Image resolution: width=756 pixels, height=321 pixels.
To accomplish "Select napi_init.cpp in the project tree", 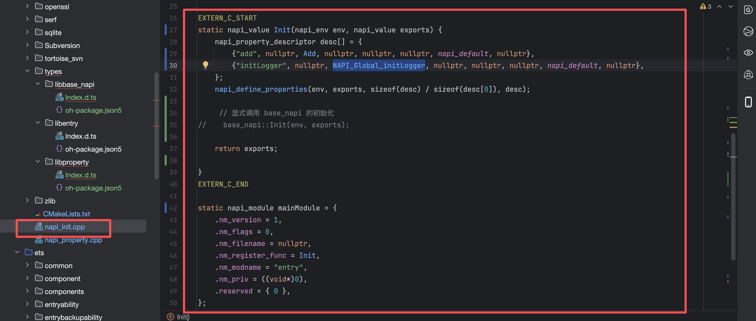I will (x=64, y=227).
